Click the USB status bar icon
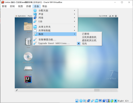Viewport: 133px width, 103px height. pyautogui.click(x=93, y=101)
